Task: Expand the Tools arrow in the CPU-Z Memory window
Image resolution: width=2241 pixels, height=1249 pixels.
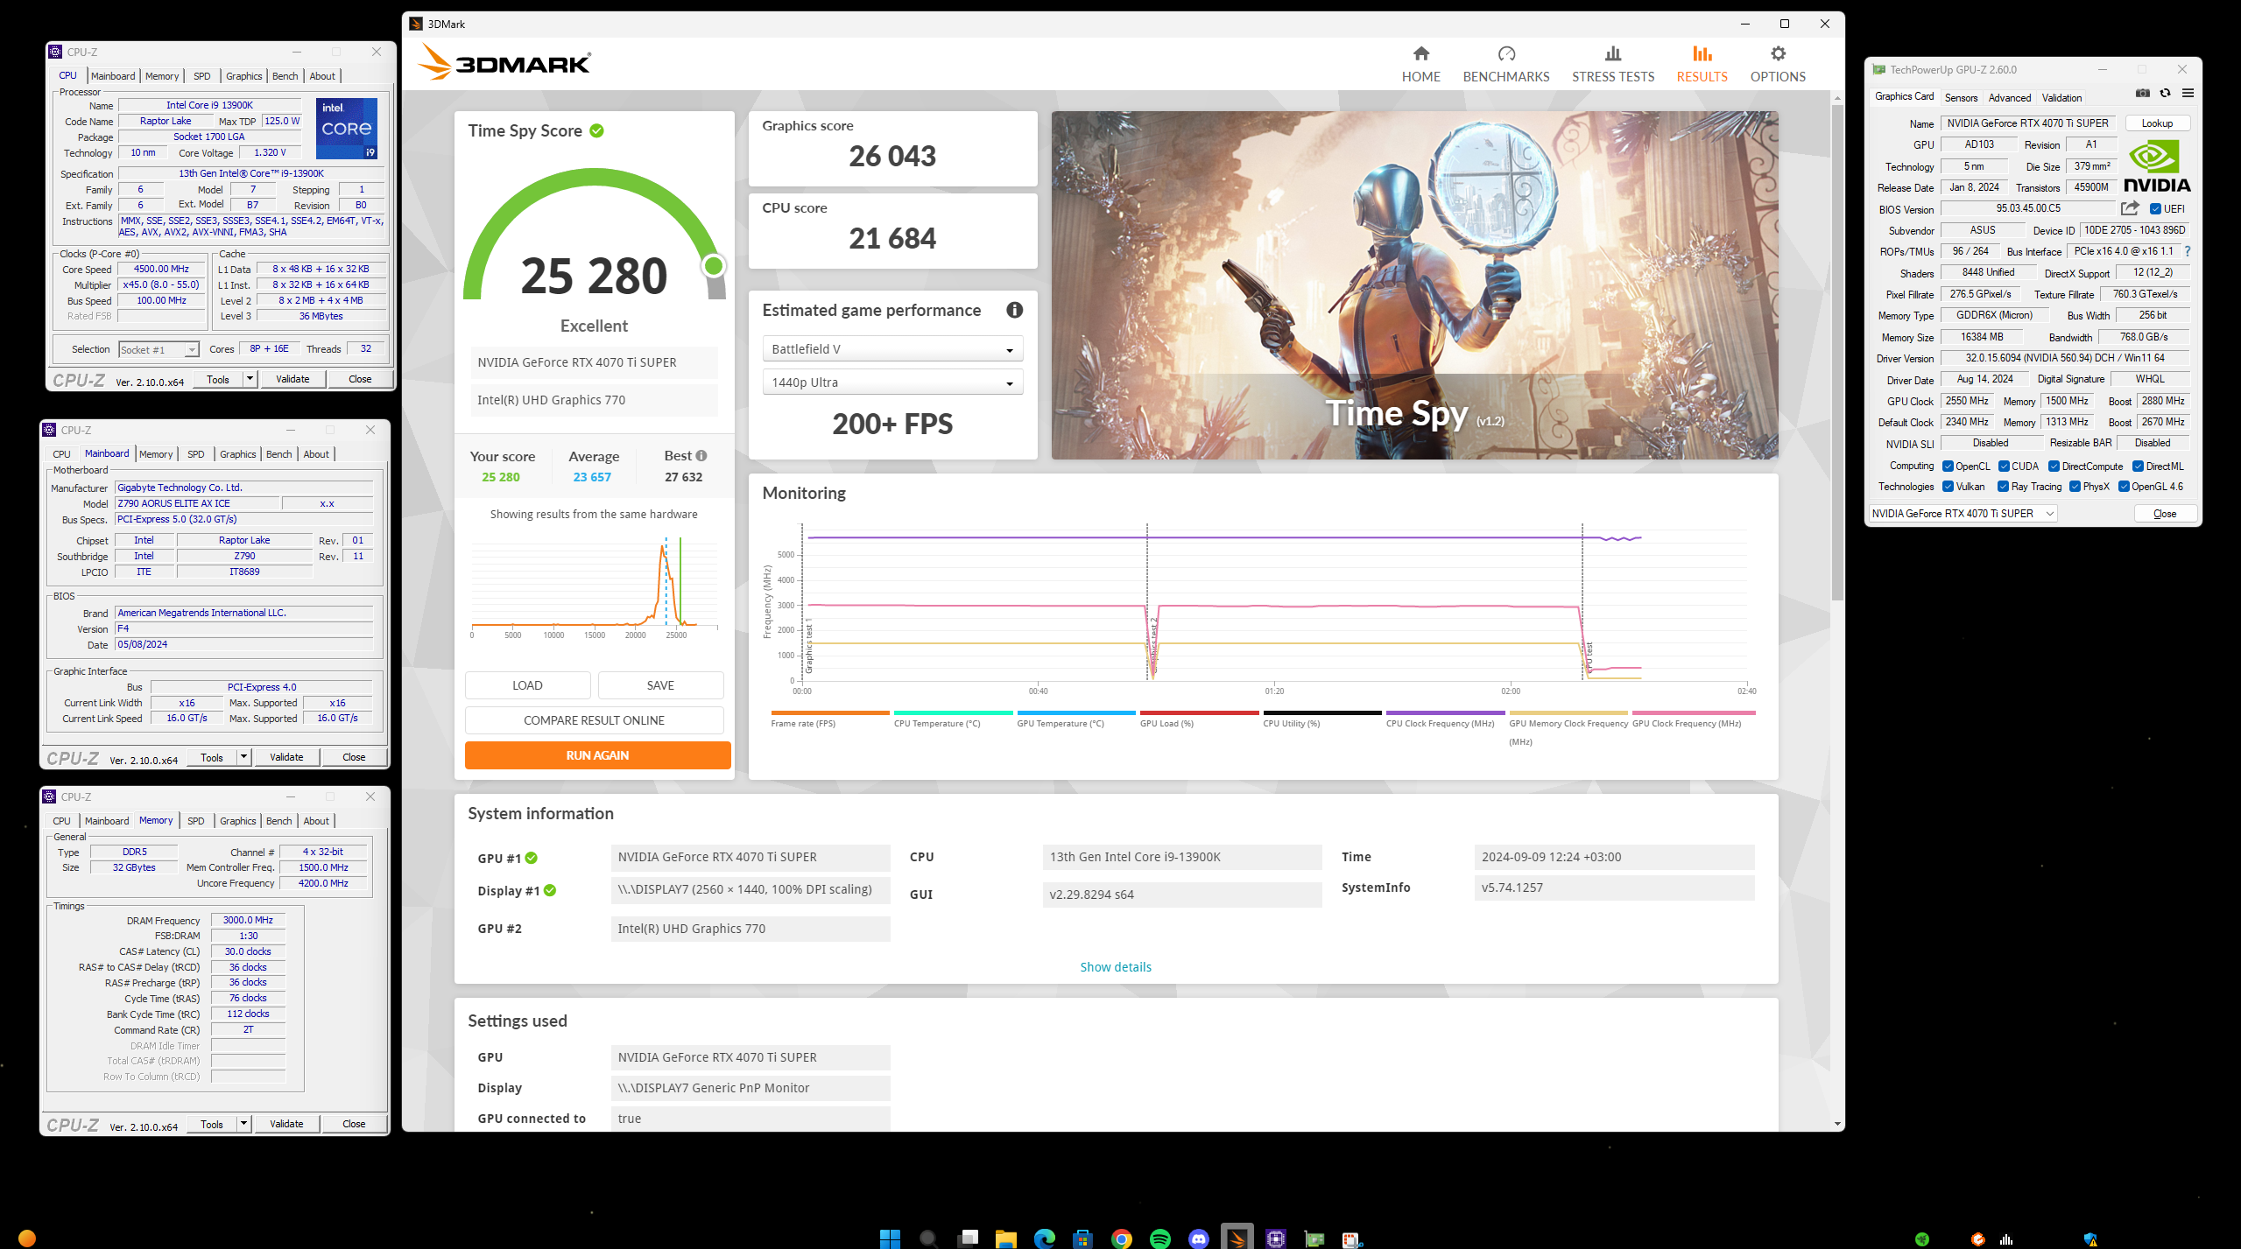Action: point(243,1124)
